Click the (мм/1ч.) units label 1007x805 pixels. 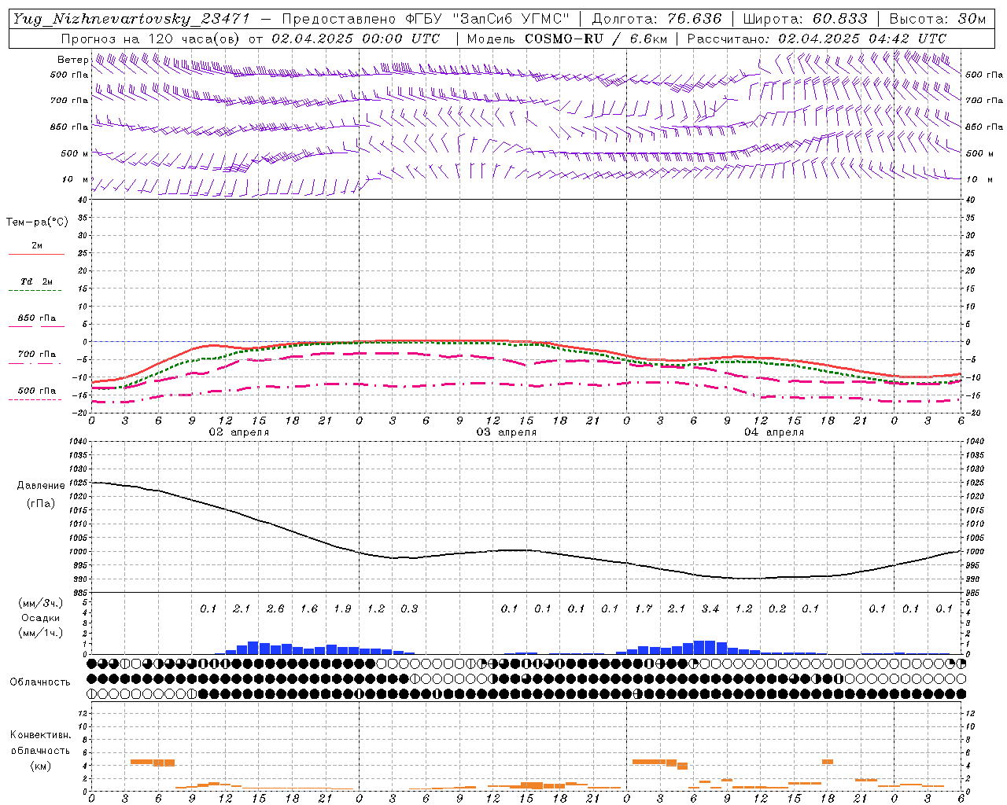[x=40, y=634]
